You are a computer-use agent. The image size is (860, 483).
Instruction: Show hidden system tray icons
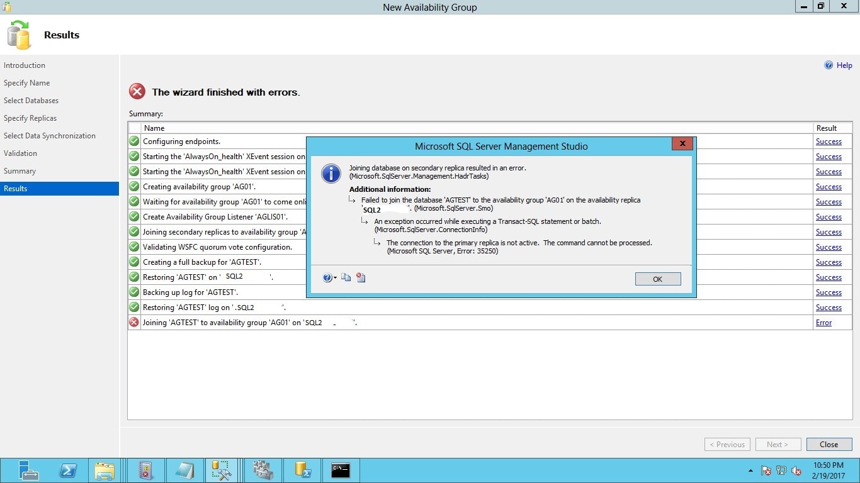[750, 470]
